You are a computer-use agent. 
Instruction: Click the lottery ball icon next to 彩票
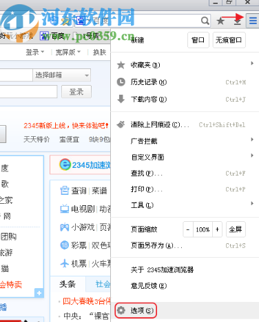(65, 245)
